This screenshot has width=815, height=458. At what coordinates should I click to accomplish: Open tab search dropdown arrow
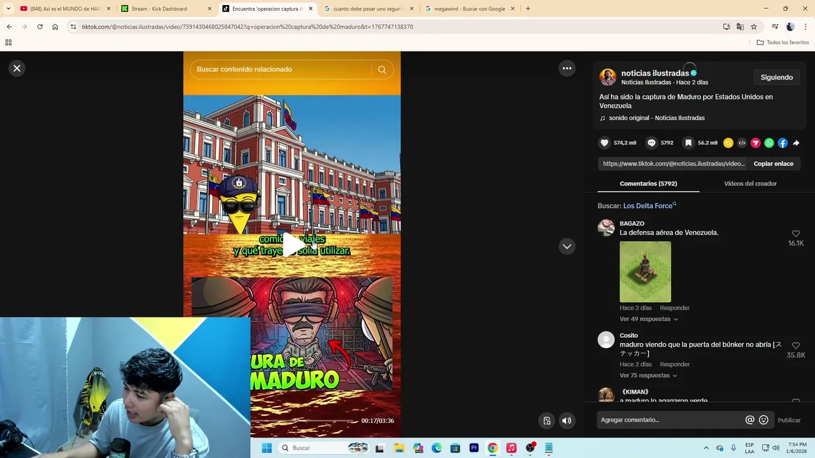[8, 9]
